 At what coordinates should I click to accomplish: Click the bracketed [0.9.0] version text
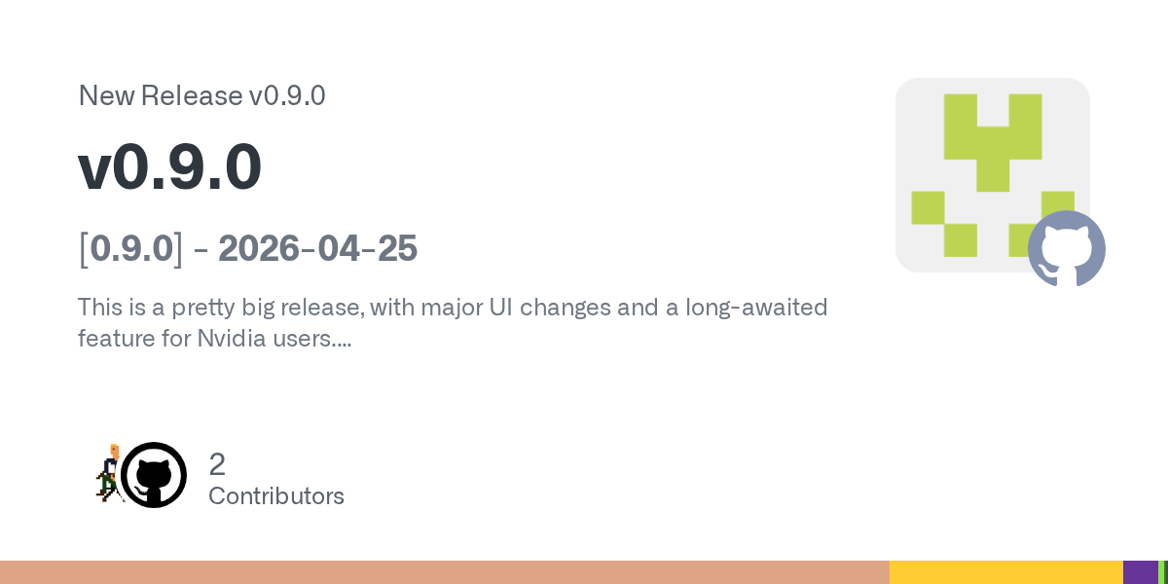(130, 249)
